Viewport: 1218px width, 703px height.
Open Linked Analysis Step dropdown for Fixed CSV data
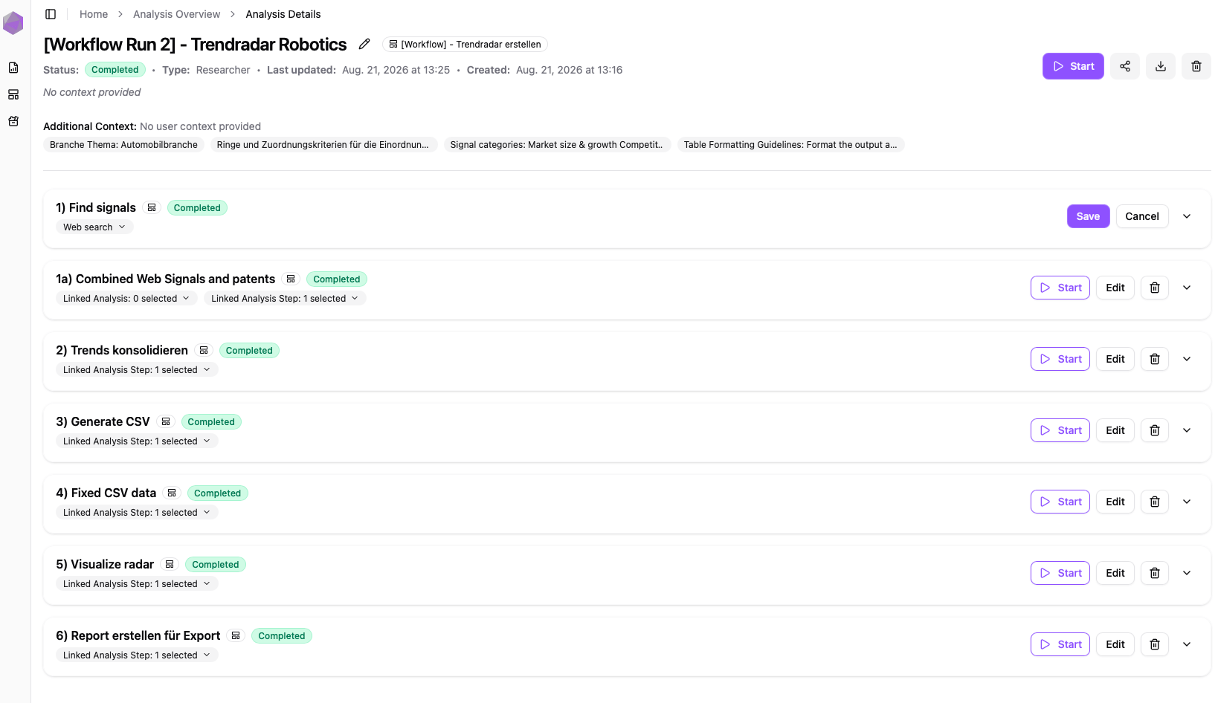tap(137, 513)
